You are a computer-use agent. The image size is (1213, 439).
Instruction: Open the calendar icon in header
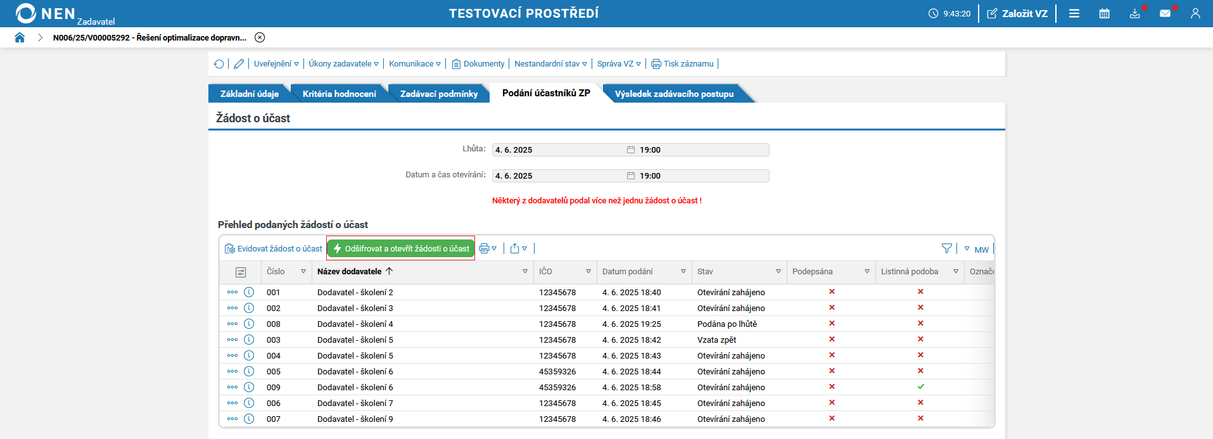(1104, 13)
